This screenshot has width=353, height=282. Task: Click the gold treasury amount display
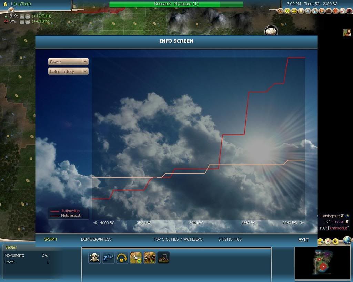17,4
